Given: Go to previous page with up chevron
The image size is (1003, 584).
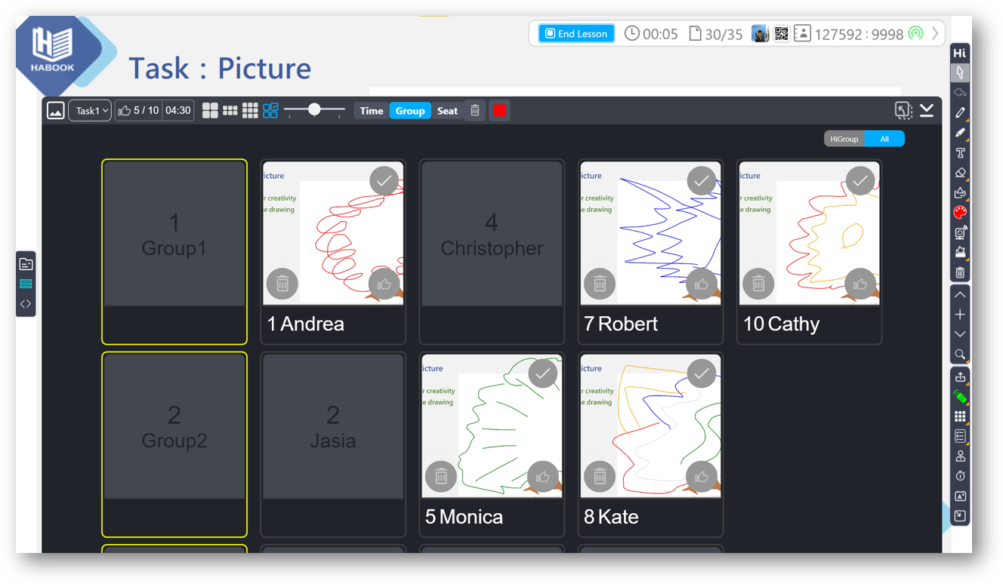Looking at the screenshot, I should (960, 295).
